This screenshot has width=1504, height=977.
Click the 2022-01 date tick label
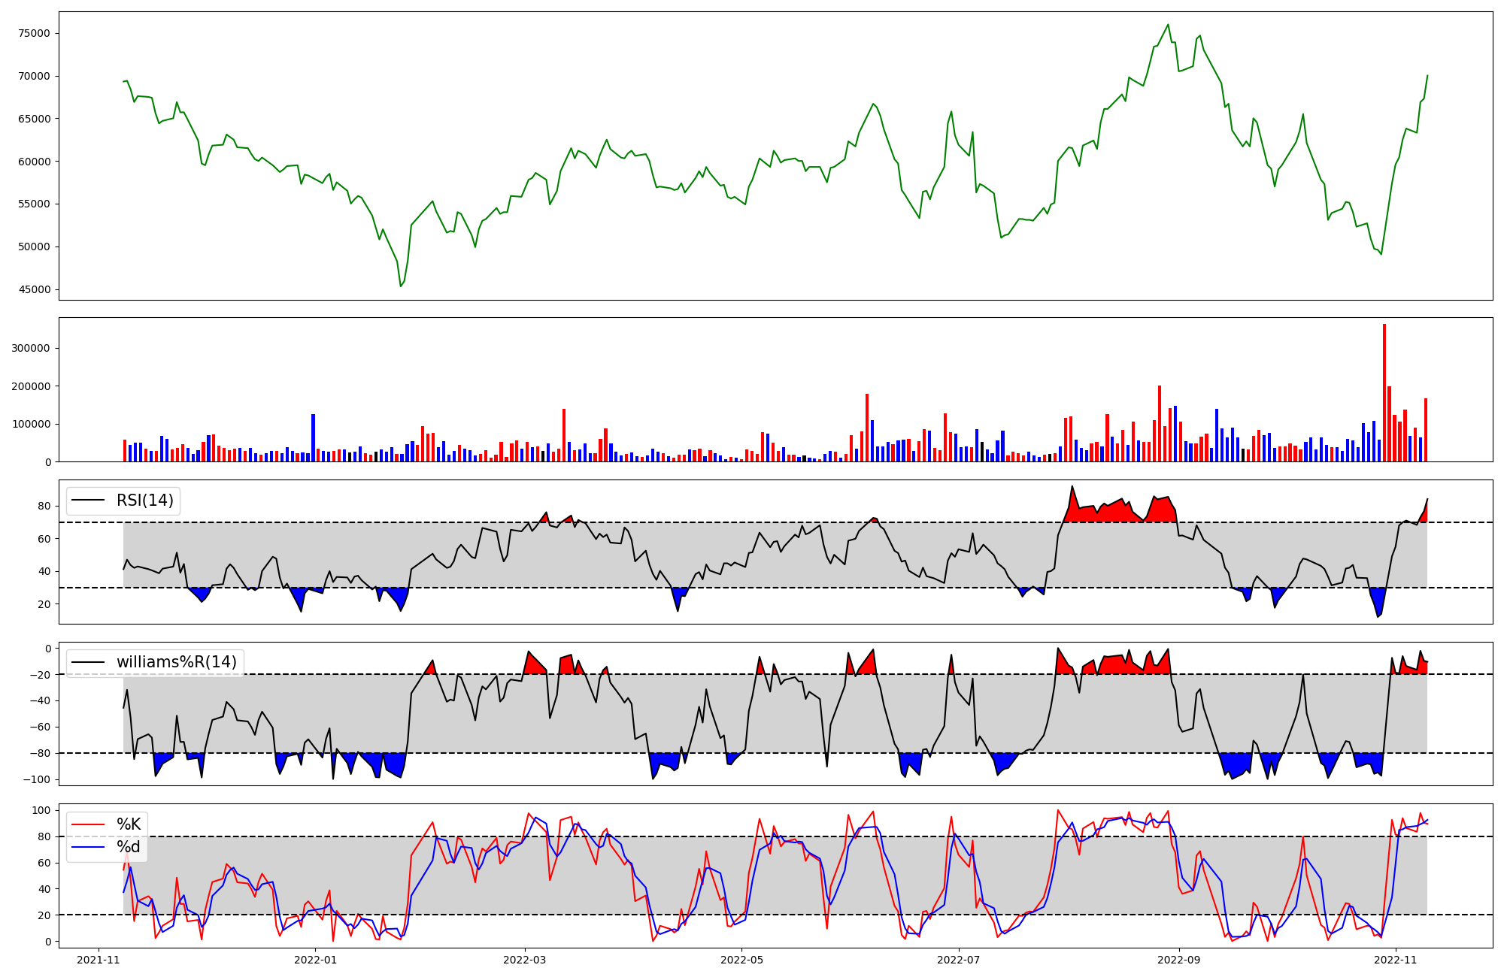click(316, 960)
